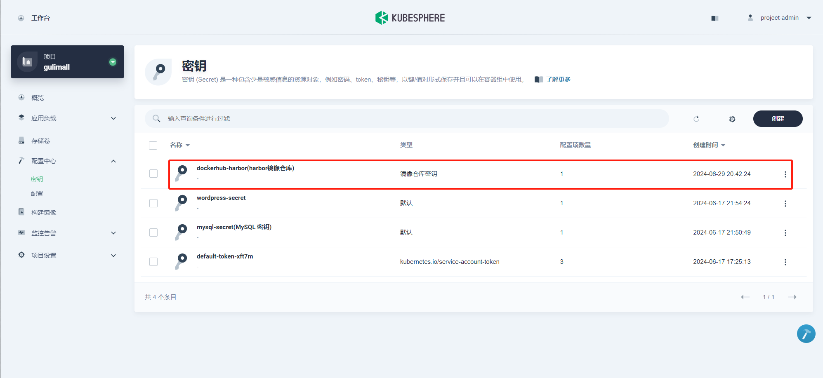Click the project settings gear icon
The width and height of the screenshot is (823, 378).
pyautogui.click(x=21, y=255)
